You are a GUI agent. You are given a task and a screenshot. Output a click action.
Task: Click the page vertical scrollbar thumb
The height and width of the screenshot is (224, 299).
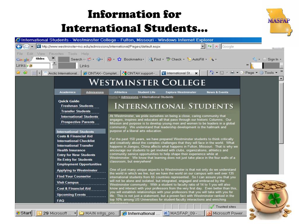(281, 113)
